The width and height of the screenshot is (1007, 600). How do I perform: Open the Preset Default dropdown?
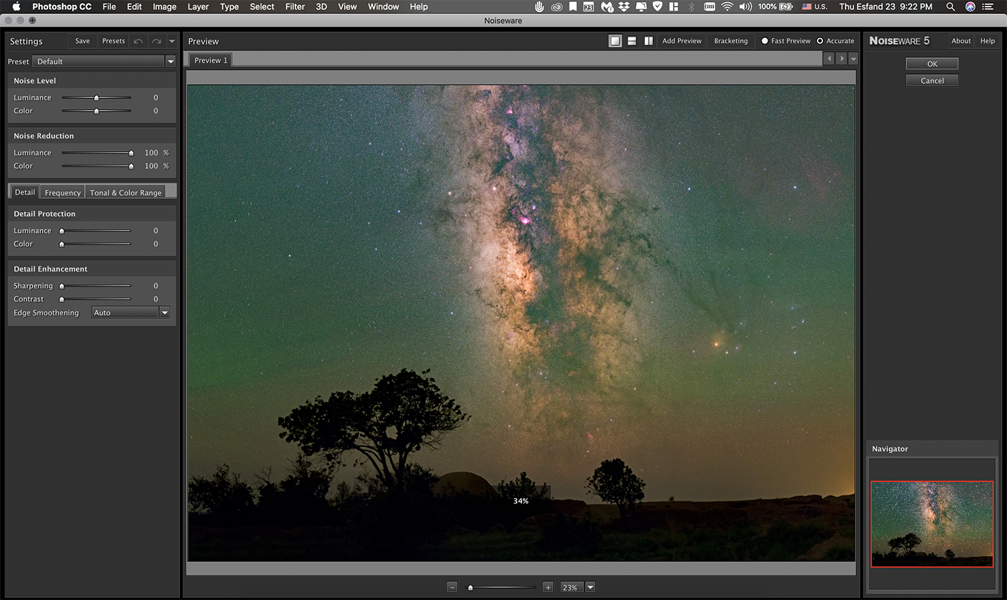coord(103,61)
